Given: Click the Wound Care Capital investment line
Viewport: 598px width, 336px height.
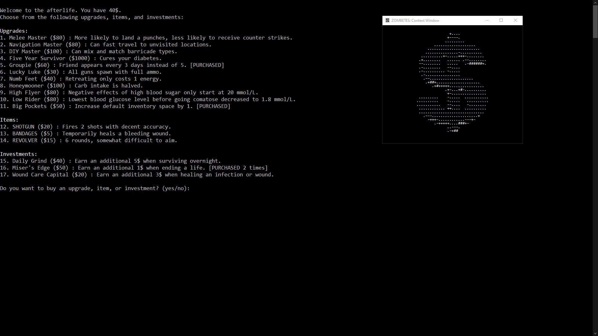Looking at the screenshot, I should click(136, 175).
